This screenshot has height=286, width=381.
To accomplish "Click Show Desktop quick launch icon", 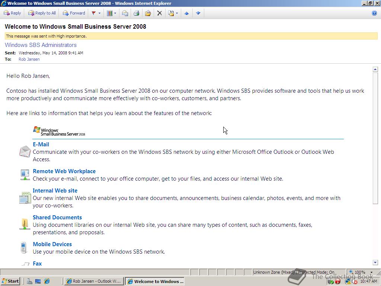I will coord(38,282).
